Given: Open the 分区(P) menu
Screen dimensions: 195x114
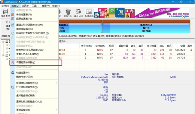Looking at the screenshot, I should click(25, 6).
